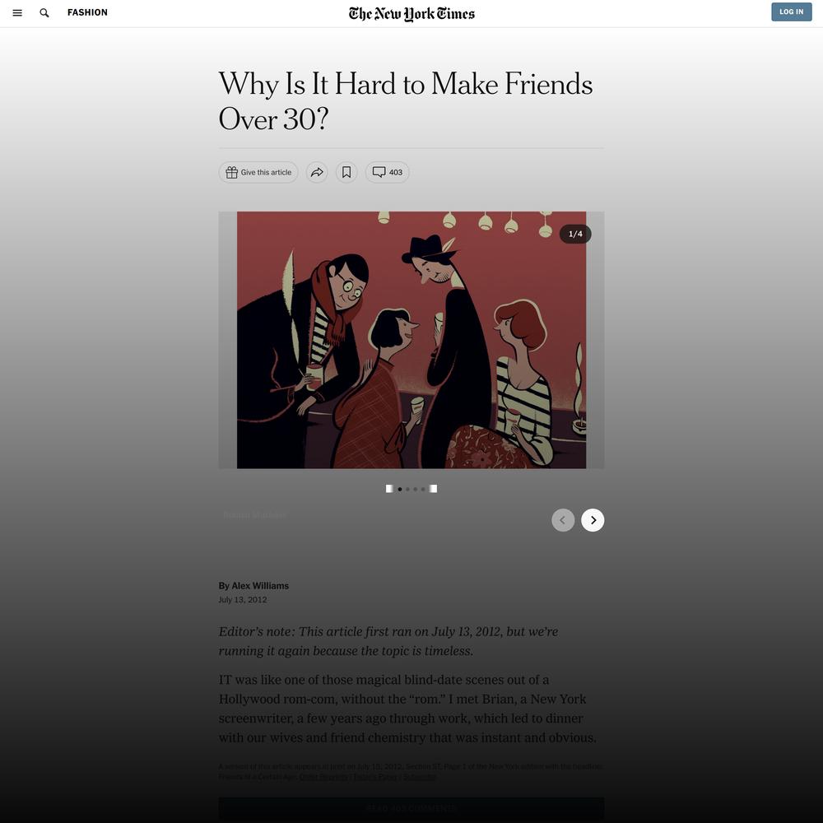823x823 pixels.
Task: Select the first slideshow dot
Action: (400, 489)
